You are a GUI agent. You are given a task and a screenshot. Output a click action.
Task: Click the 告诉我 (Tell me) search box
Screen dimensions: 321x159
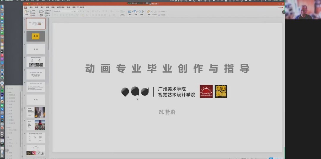pos(81,7)
